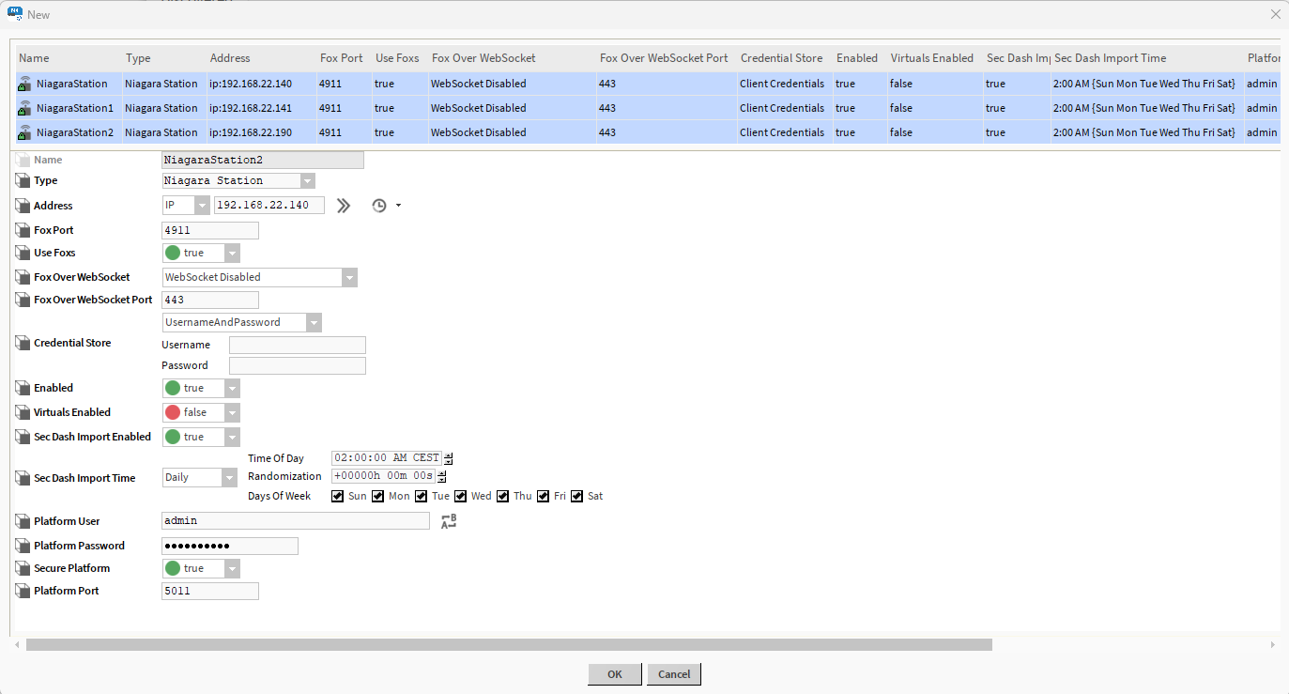
Task: Click the property icon beside Address label
Action: pos(23,206)
